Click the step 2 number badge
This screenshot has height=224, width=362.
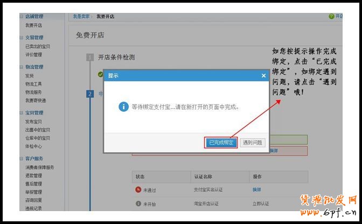pos(90,93)
